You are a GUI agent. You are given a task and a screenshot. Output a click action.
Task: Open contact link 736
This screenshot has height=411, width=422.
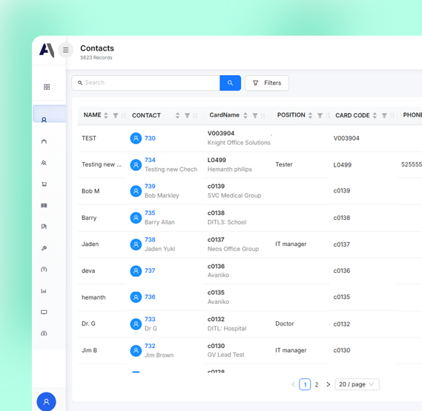[x=150, y=297]
